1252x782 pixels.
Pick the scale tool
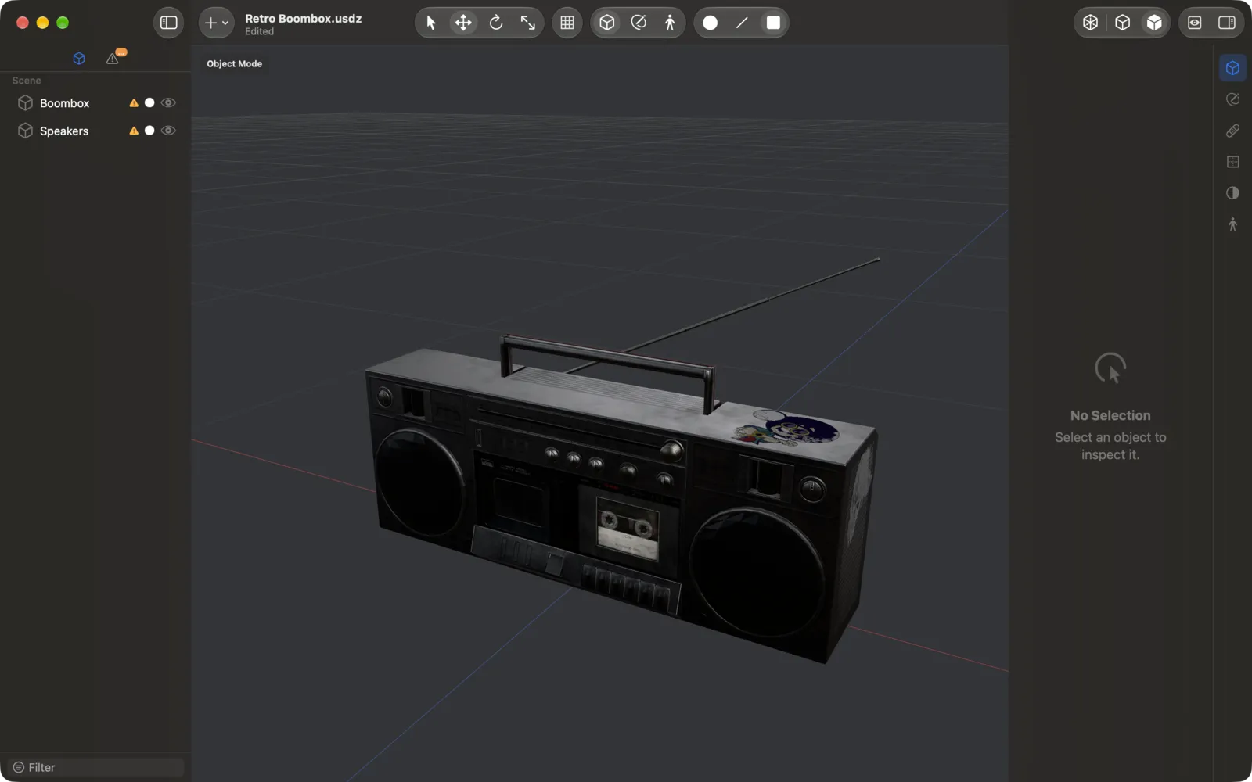tap(528, 23)
